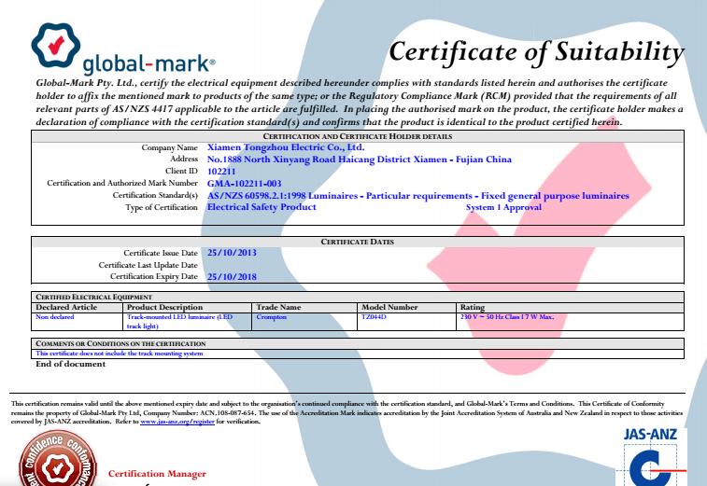
Task: Select mark number GMA-102211-003
Action: [x=244, y=184]
